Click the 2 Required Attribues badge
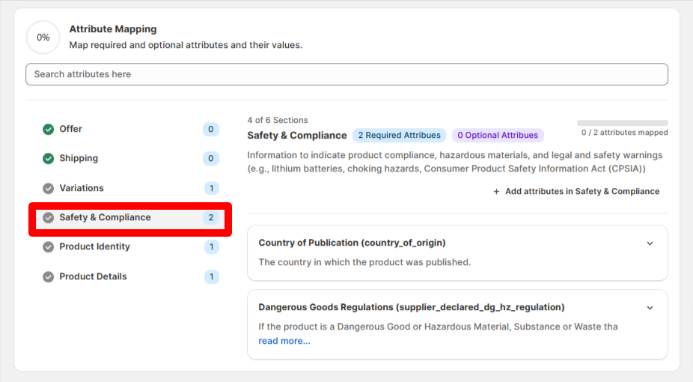 point(399,136)
